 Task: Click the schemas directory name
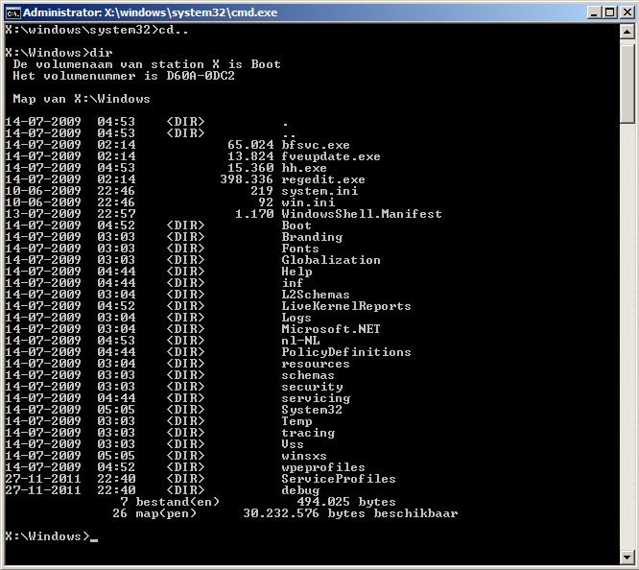click(x=308, y=375)
